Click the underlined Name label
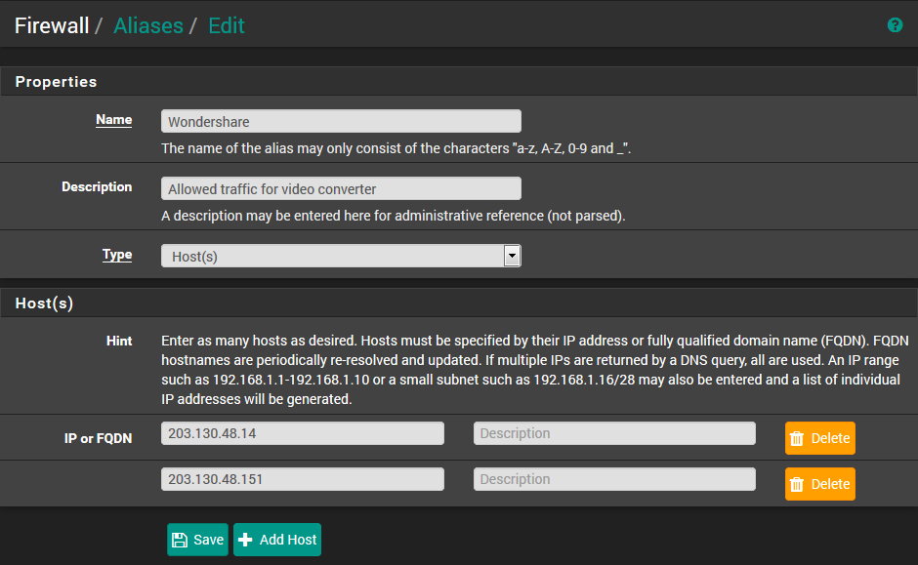The width and height of the screenshot is (918, 565). [113, 119]
